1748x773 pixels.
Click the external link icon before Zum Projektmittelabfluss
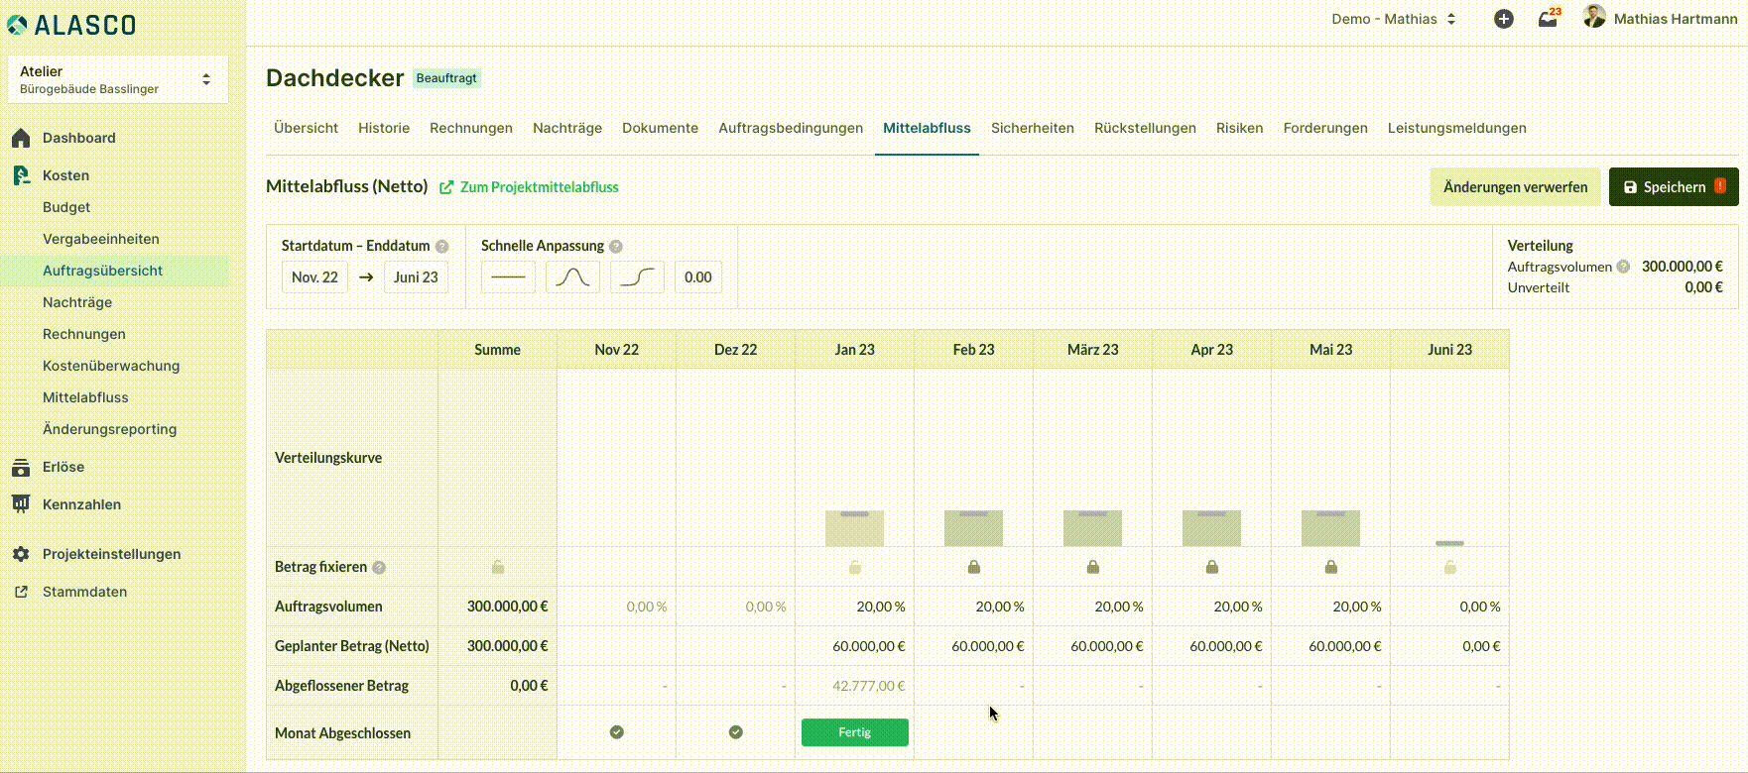[x=446, y=187]
